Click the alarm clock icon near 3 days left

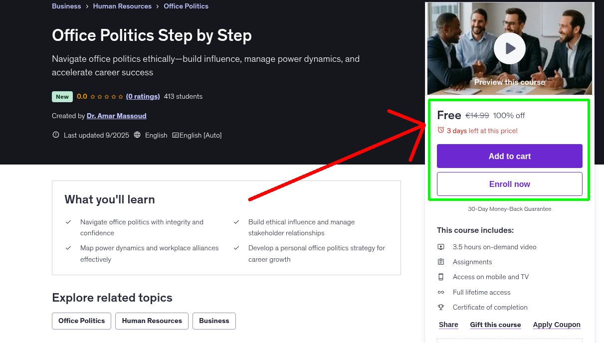coord(440,129)
